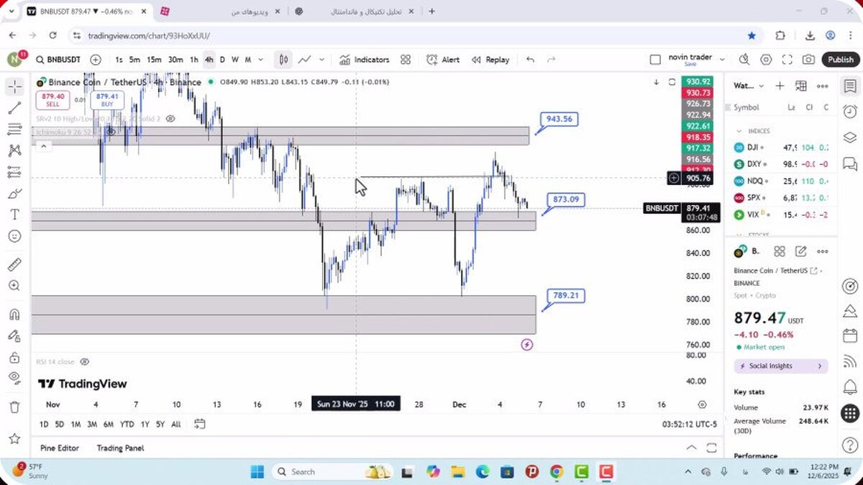
Task: Open the patterns drawing tools
Action: point(14,150)
